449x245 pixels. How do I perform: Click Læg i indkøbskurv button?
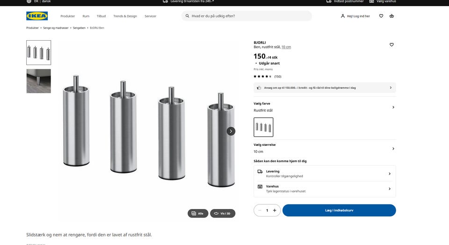[339, 210]
